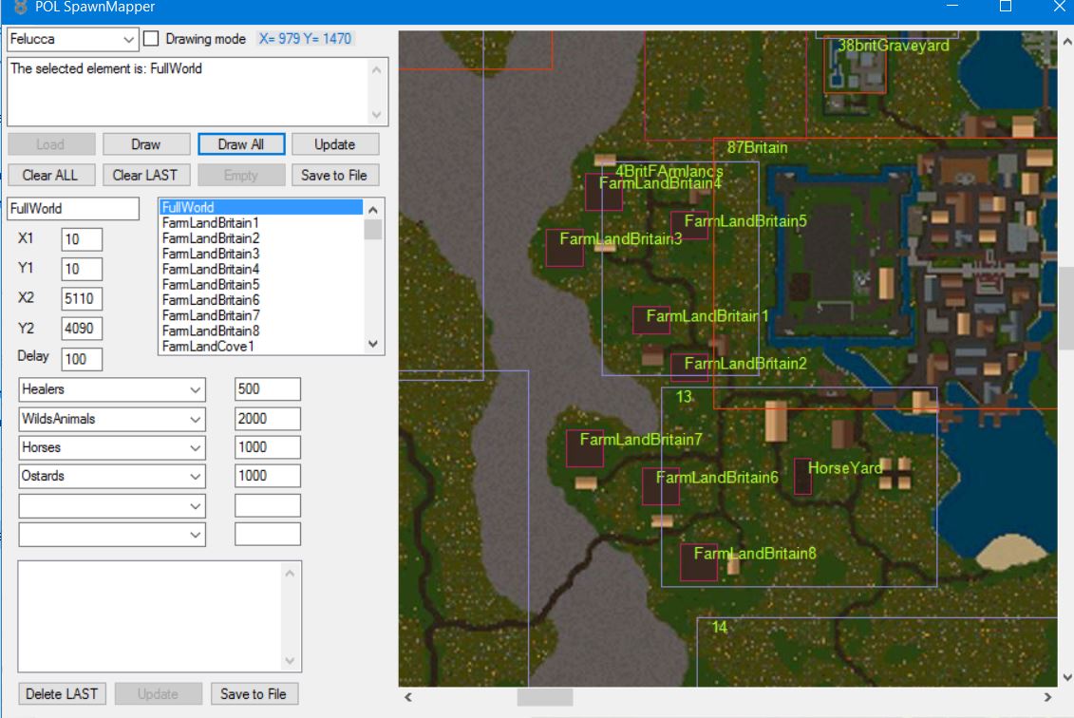The height and width of the screenshot is (718, 1074).
Task: Click FarmLandBritain2 box on map
Action: point(689,368)
